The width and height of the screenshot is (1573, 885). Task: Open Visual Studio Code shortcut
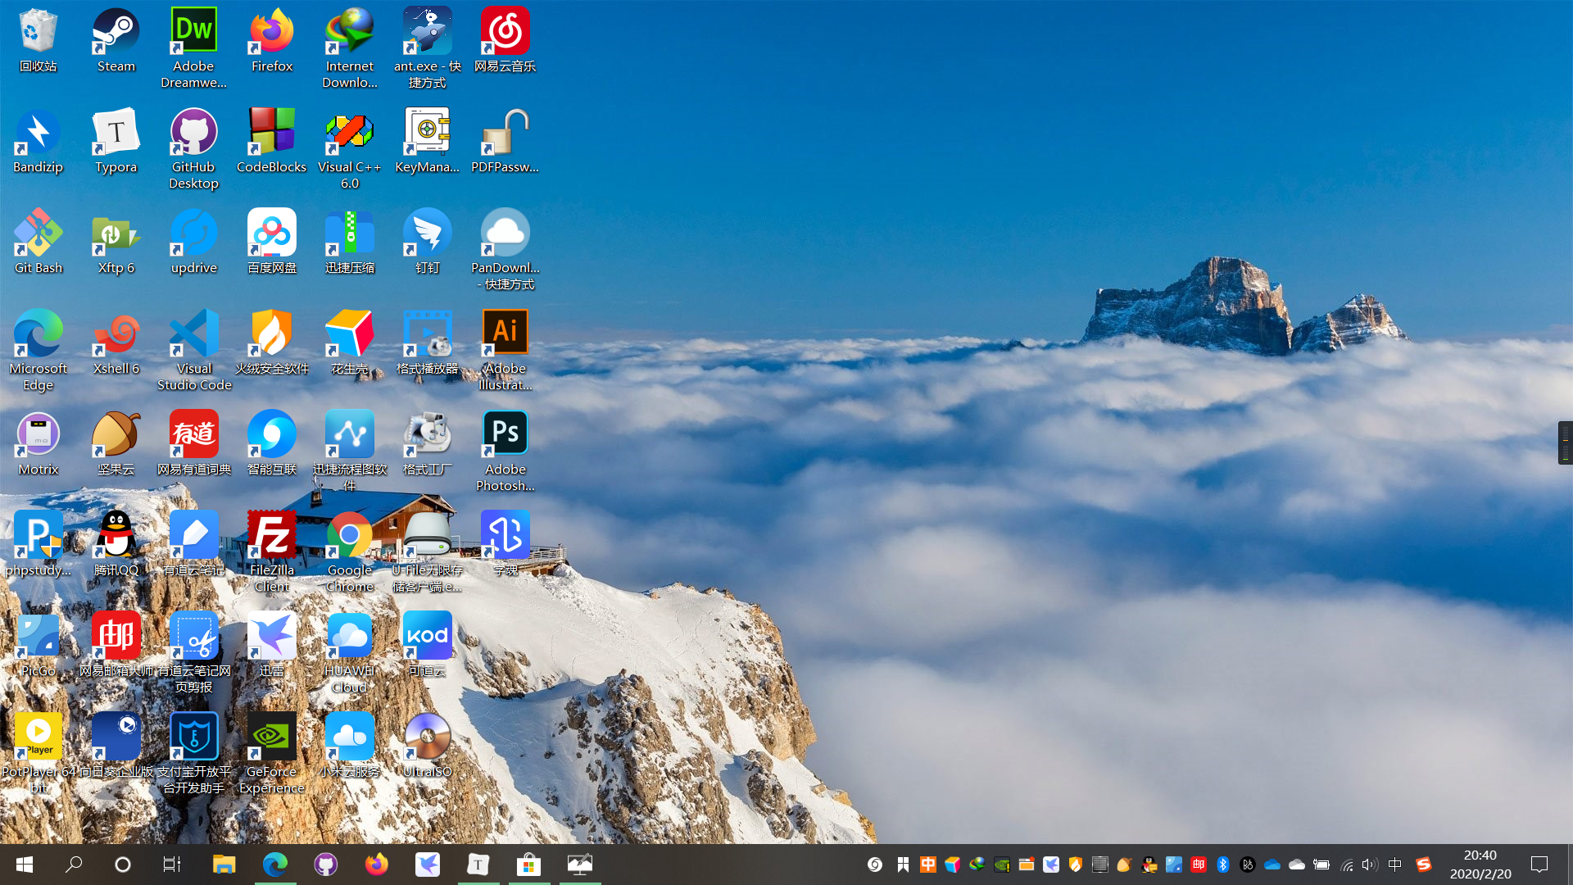click(194, 334)
